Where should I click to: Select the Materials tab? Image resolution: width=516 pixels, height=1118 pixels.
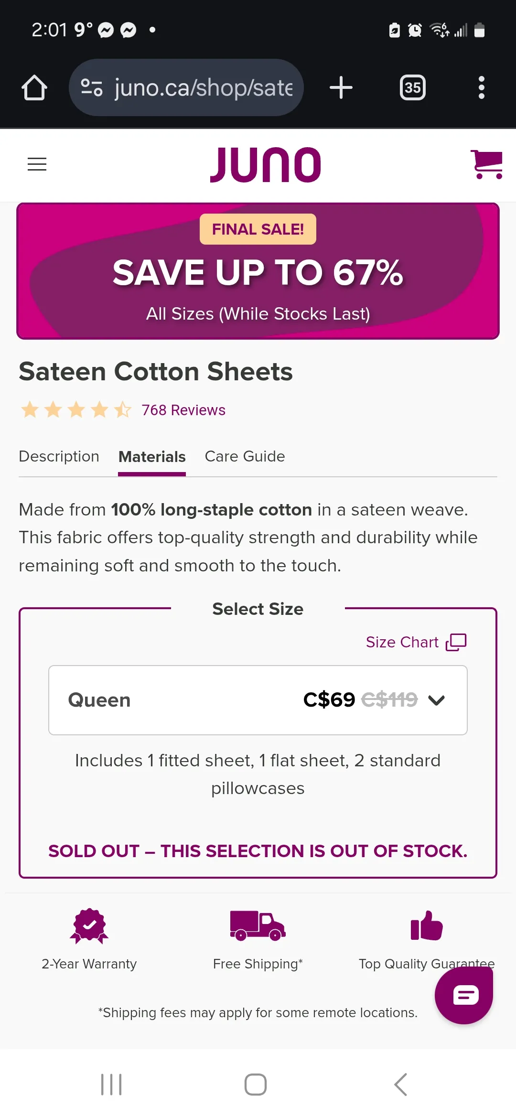pos(152,457)
